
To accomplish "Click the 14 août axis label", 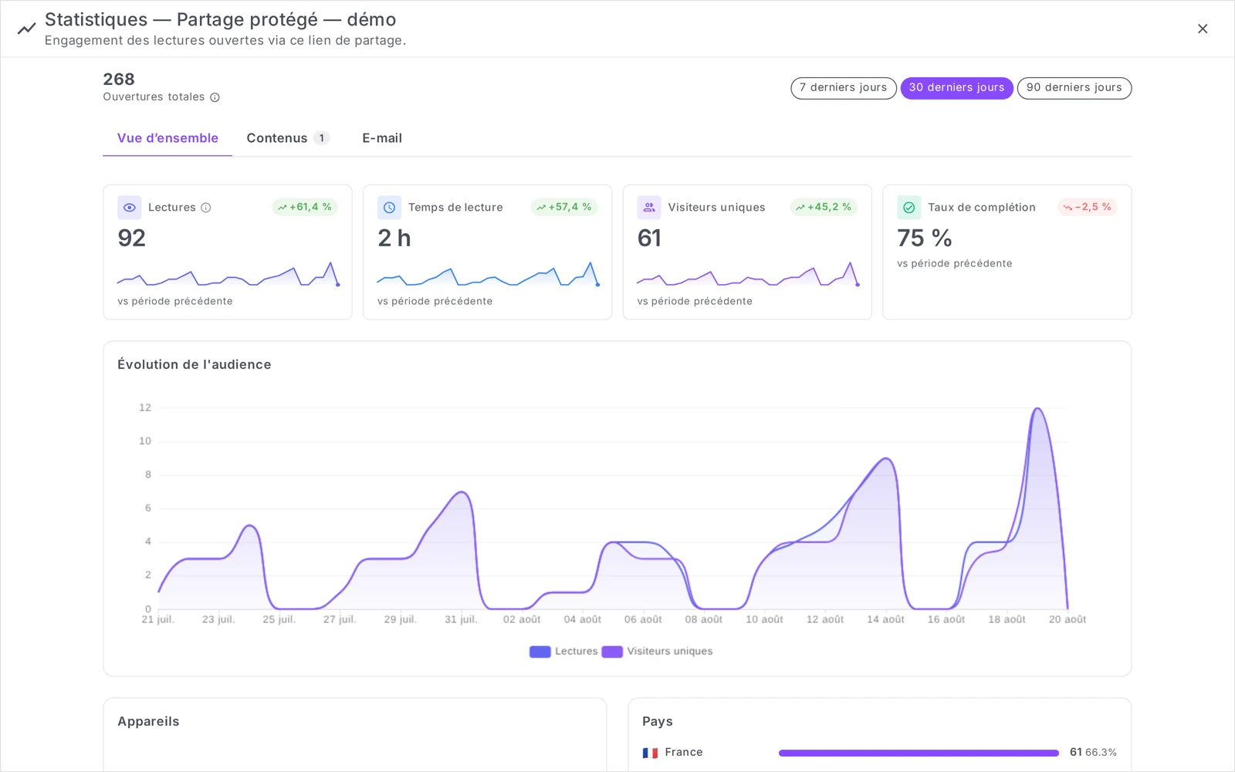I will point(885,620).
